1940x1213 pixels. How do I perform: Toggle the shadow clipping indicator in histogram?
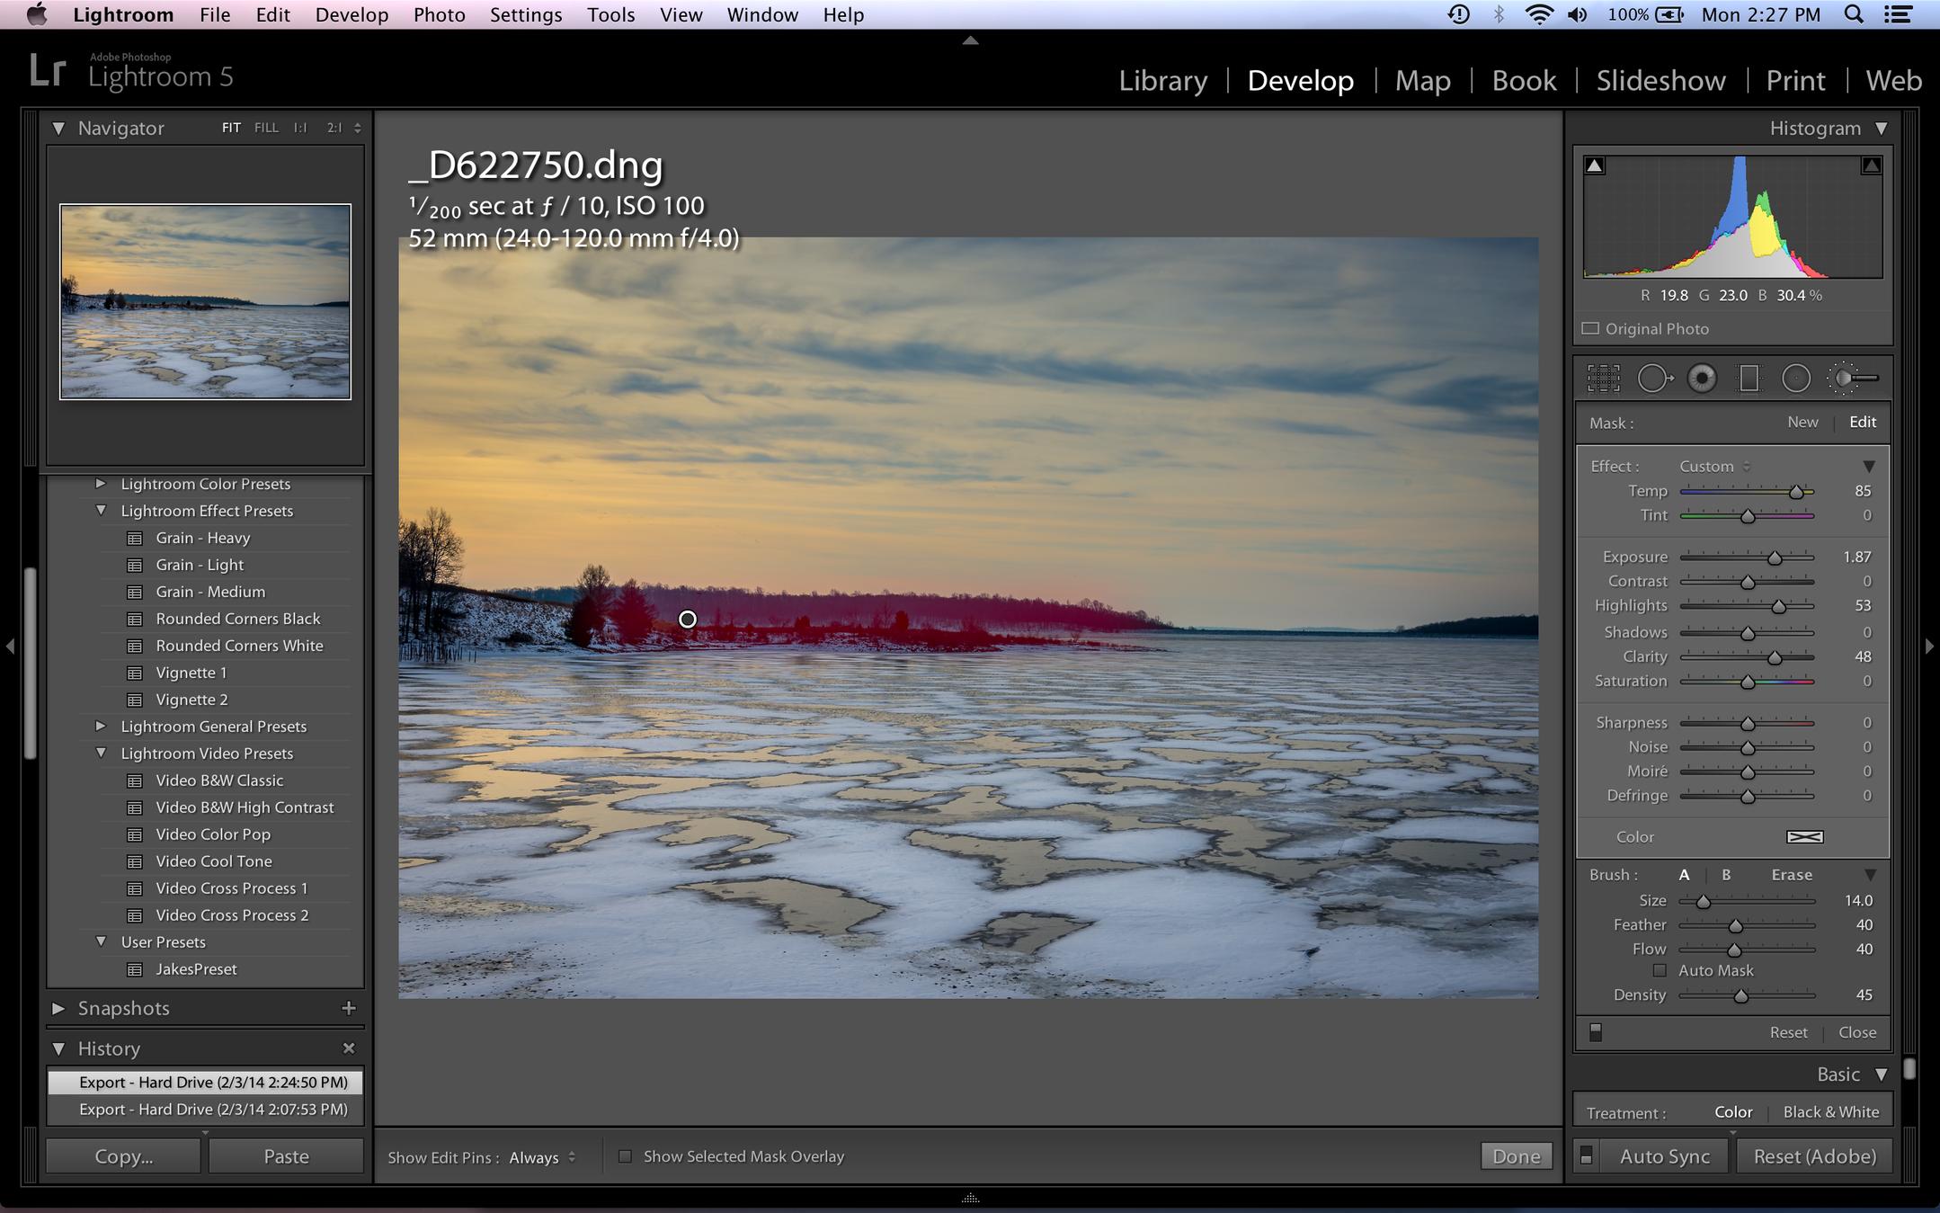(1595, 165)
